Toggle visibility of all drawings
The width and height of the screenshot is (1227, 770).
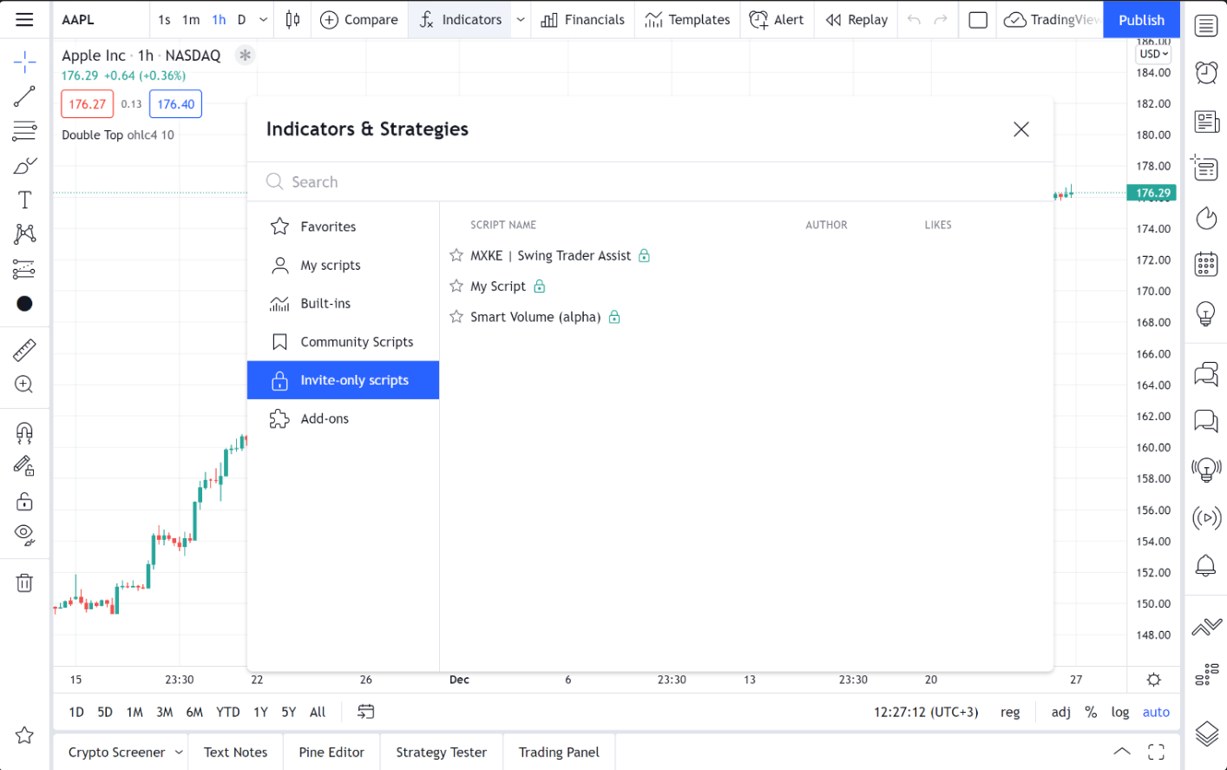tap(23, 534)
